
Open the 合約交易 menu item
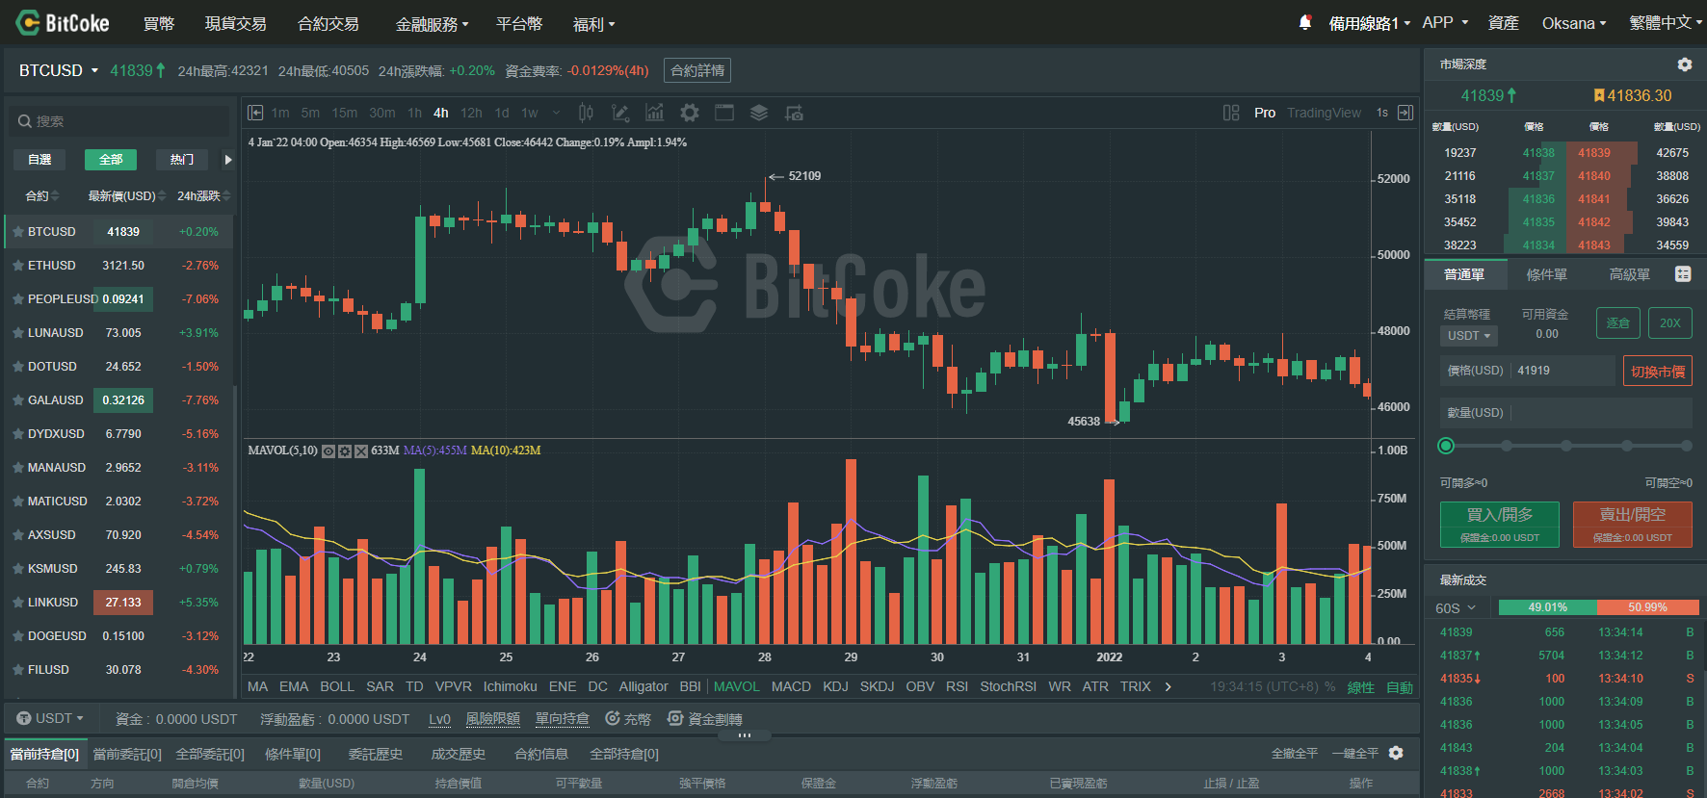[328, 23]
